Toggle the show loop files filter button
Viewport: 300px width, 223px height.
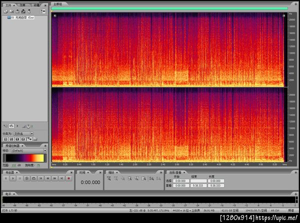pyautogui.click(x=11, y=139)
